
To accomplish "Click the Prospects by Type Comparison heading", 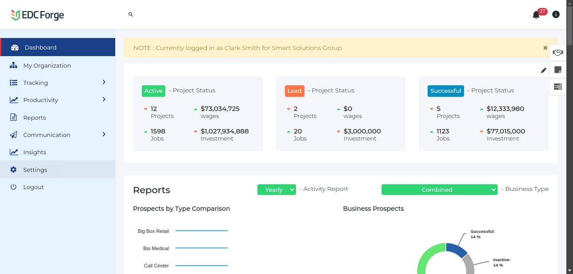I will [181, 209].
